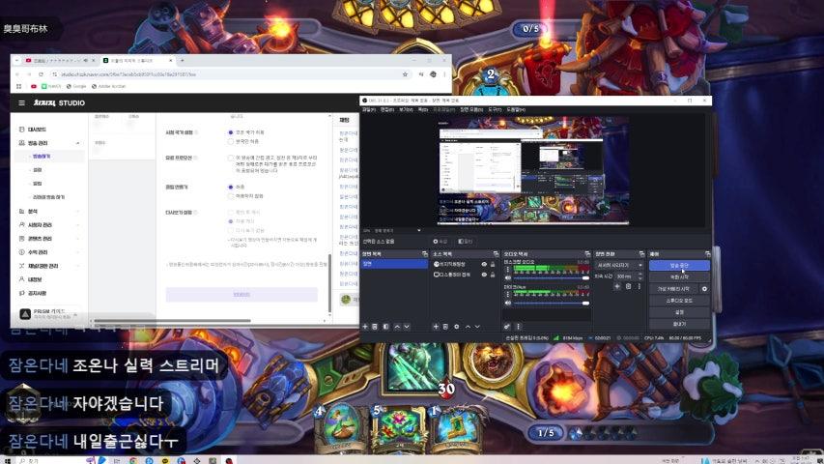Select allow clip creation radio button
This screenshot has height=464, width=824.
click(230, 188)
